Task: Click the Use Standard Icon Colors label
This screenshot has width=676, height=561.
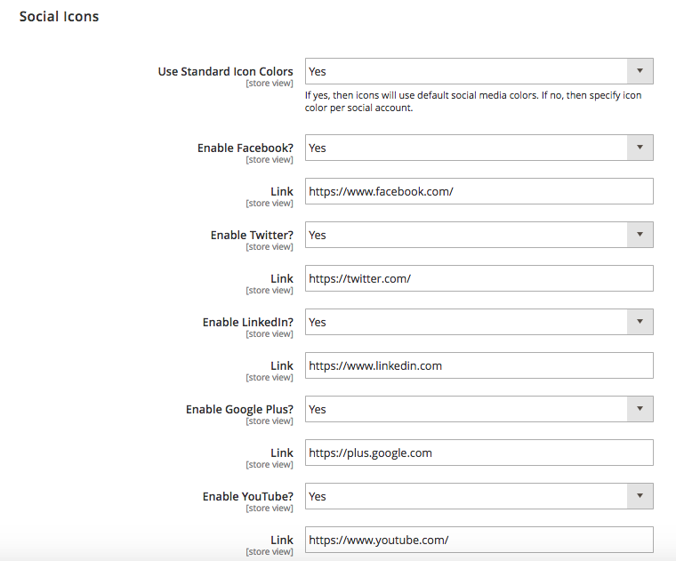Action: pyautogui.click(x=225, y=72)
